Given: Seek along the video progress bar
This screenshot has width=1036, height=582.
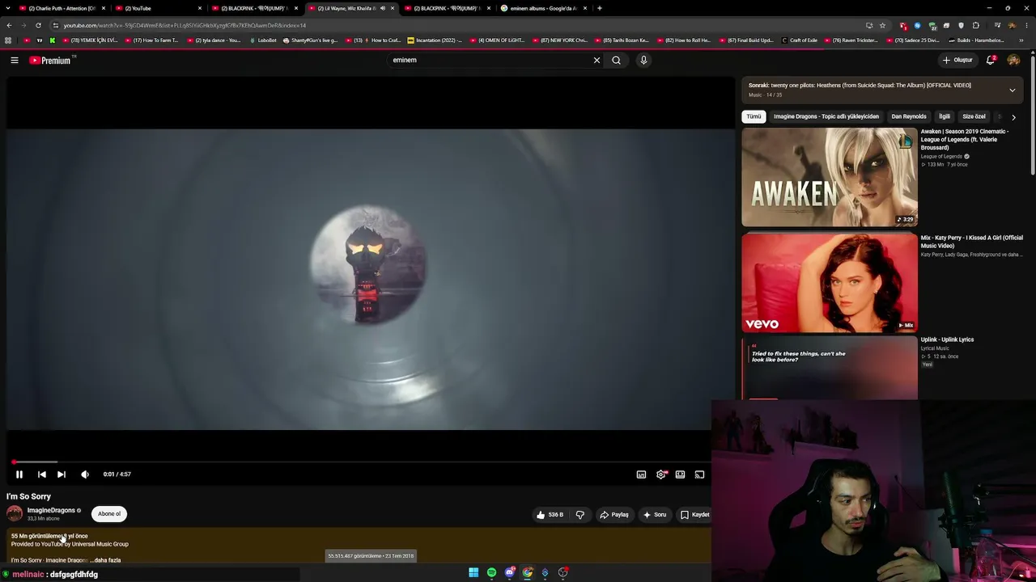Looking at the screenshot, I should [x=359, y=462].
